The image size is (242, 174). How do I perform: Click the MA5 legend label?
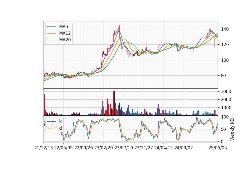pos(64,27)
